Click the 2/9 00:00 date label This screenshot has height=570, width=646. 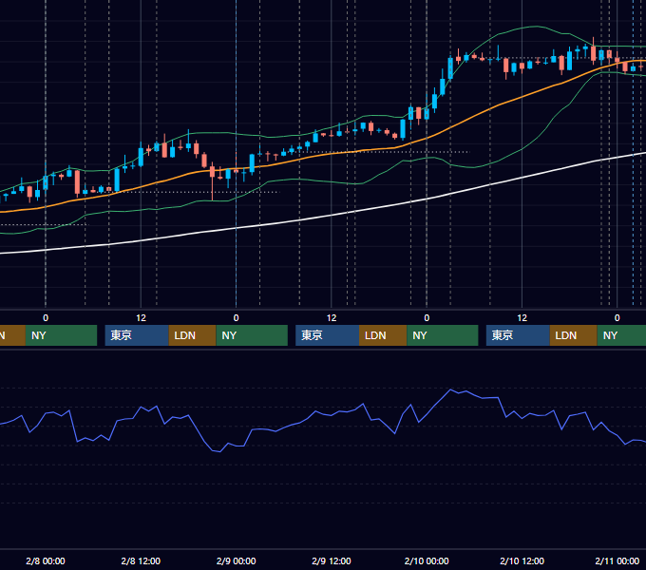tap(236, 560)
